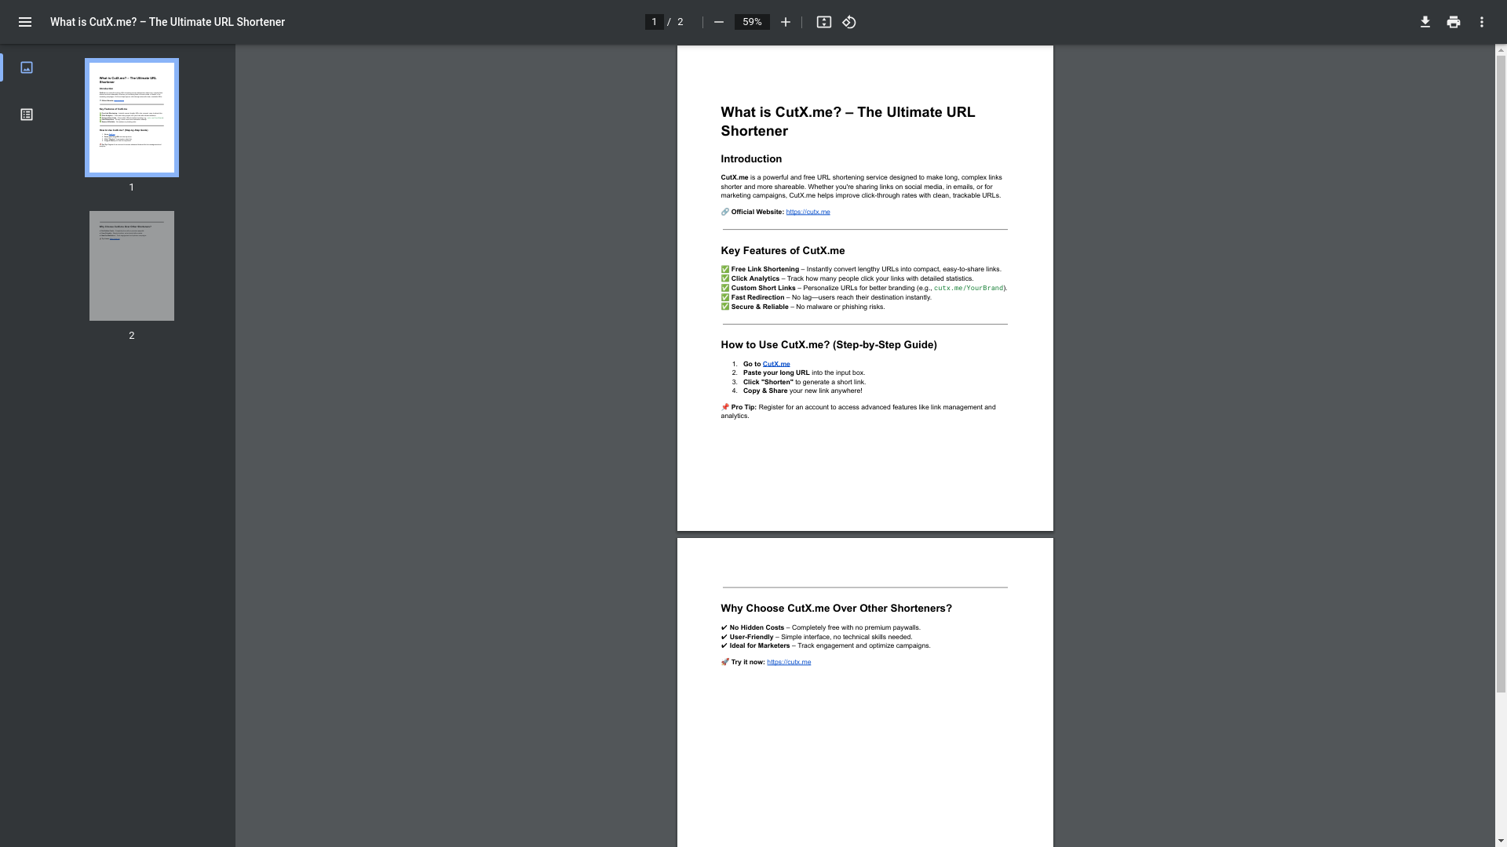This screenshot has width=1507, height=847.
Task: Click the 'No Hidden Costs' line
Action: 820,627
